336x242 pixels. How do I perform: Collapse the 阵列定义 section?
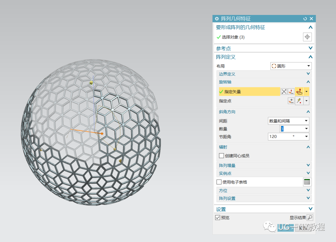point(310,57)
